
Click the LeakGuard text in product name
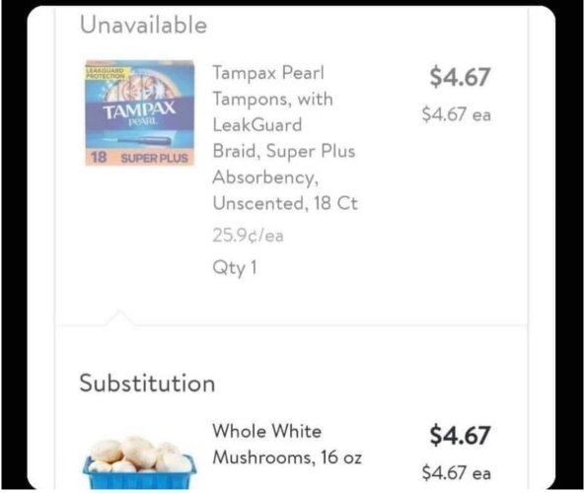[257, 124]
